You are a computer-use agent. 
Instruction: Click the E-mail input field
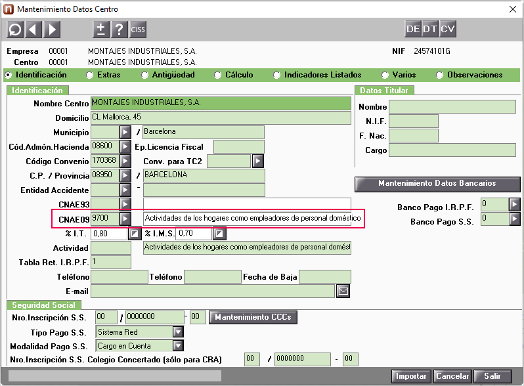(x=213, y=291)
